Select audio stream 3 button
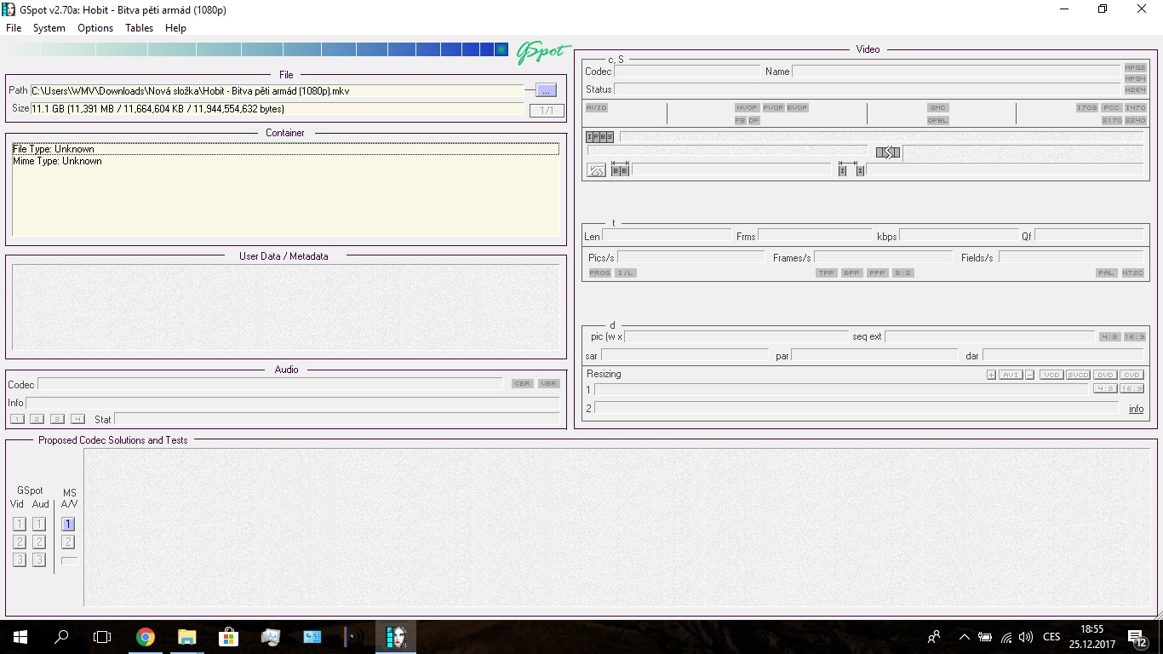The height and width of the screenshot is (654, 1163). coord(57,419)
